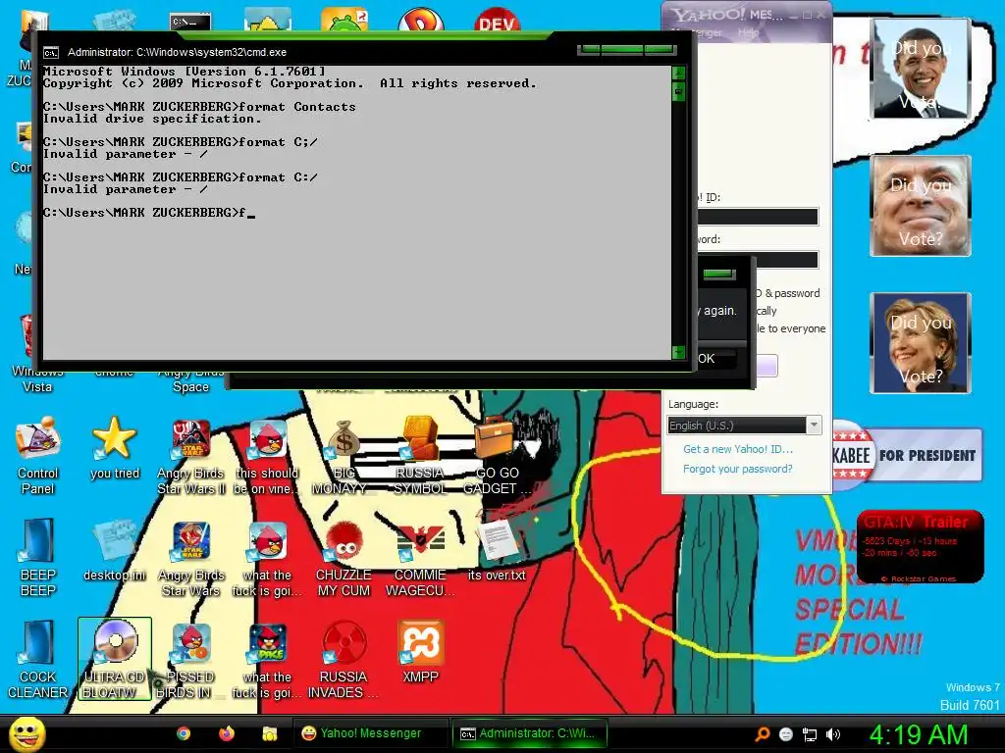Viewport: 1005px width, 753px height.
Task: Launch the CHUZZLE red fuzzball icon
Action: [344, 557]
